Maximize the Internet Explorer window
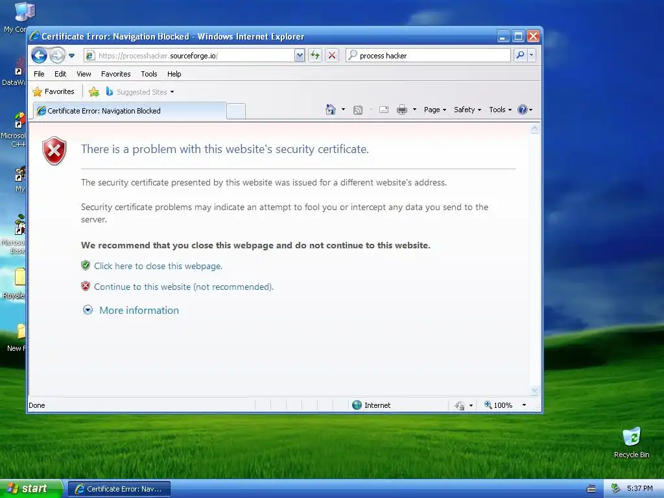 (518, 36)
